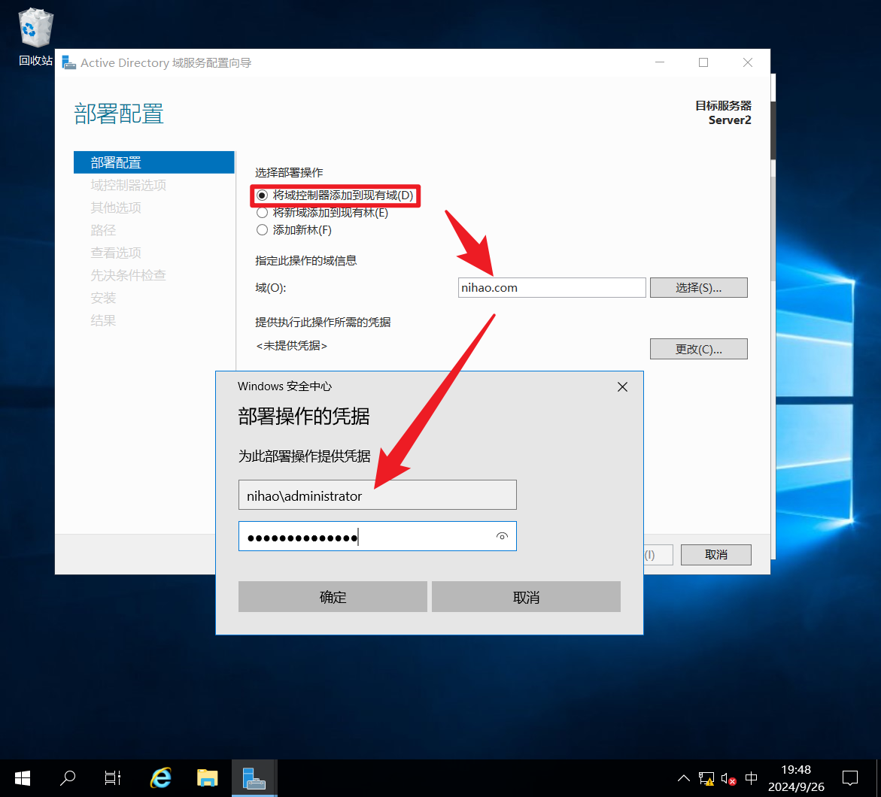Screen dimensions: 881x797
Task: Open the Recycle Bin desktop icon
Action: pyautogui.click(x=35, y=37)
